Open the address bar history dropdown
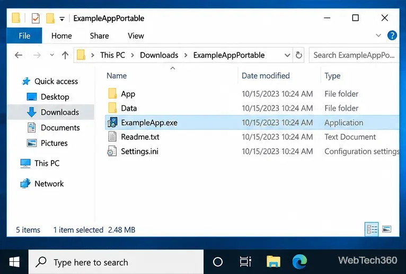 [x=287, y=55]
